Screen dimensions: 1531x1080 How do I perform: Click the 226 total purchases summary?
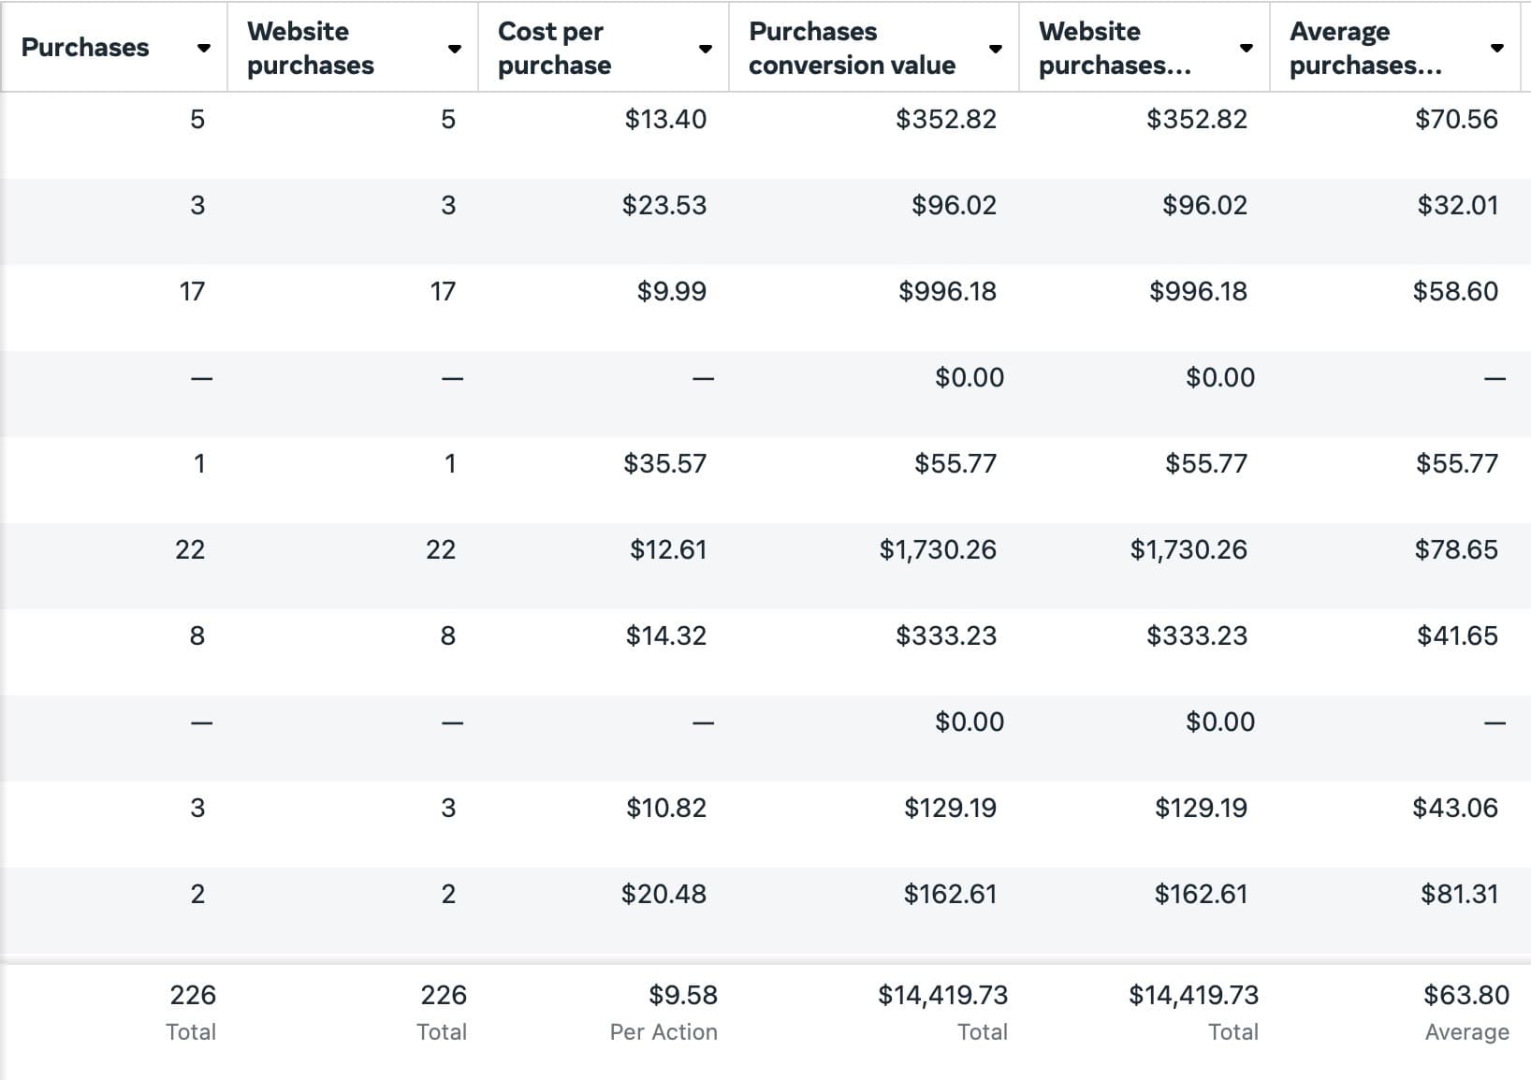(193, 996)
